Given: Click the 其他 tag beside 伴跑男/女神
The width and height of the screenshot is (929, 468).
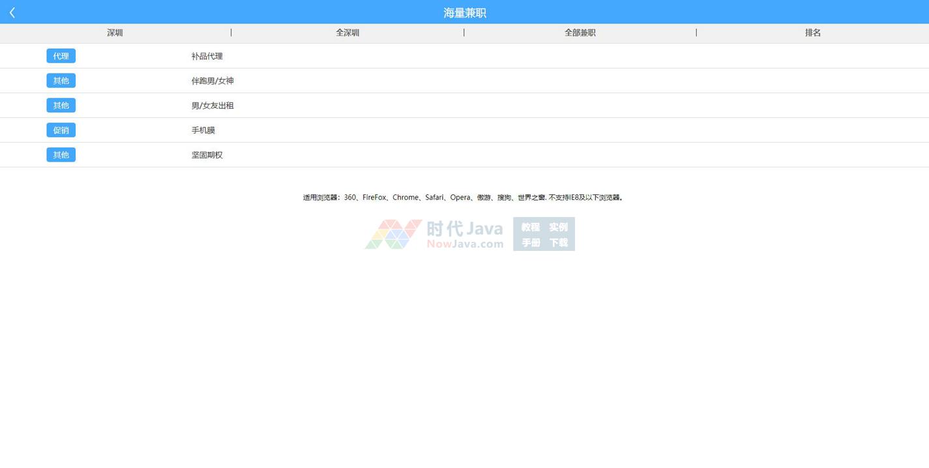Looking at the screenshot, I should (61, 81).
